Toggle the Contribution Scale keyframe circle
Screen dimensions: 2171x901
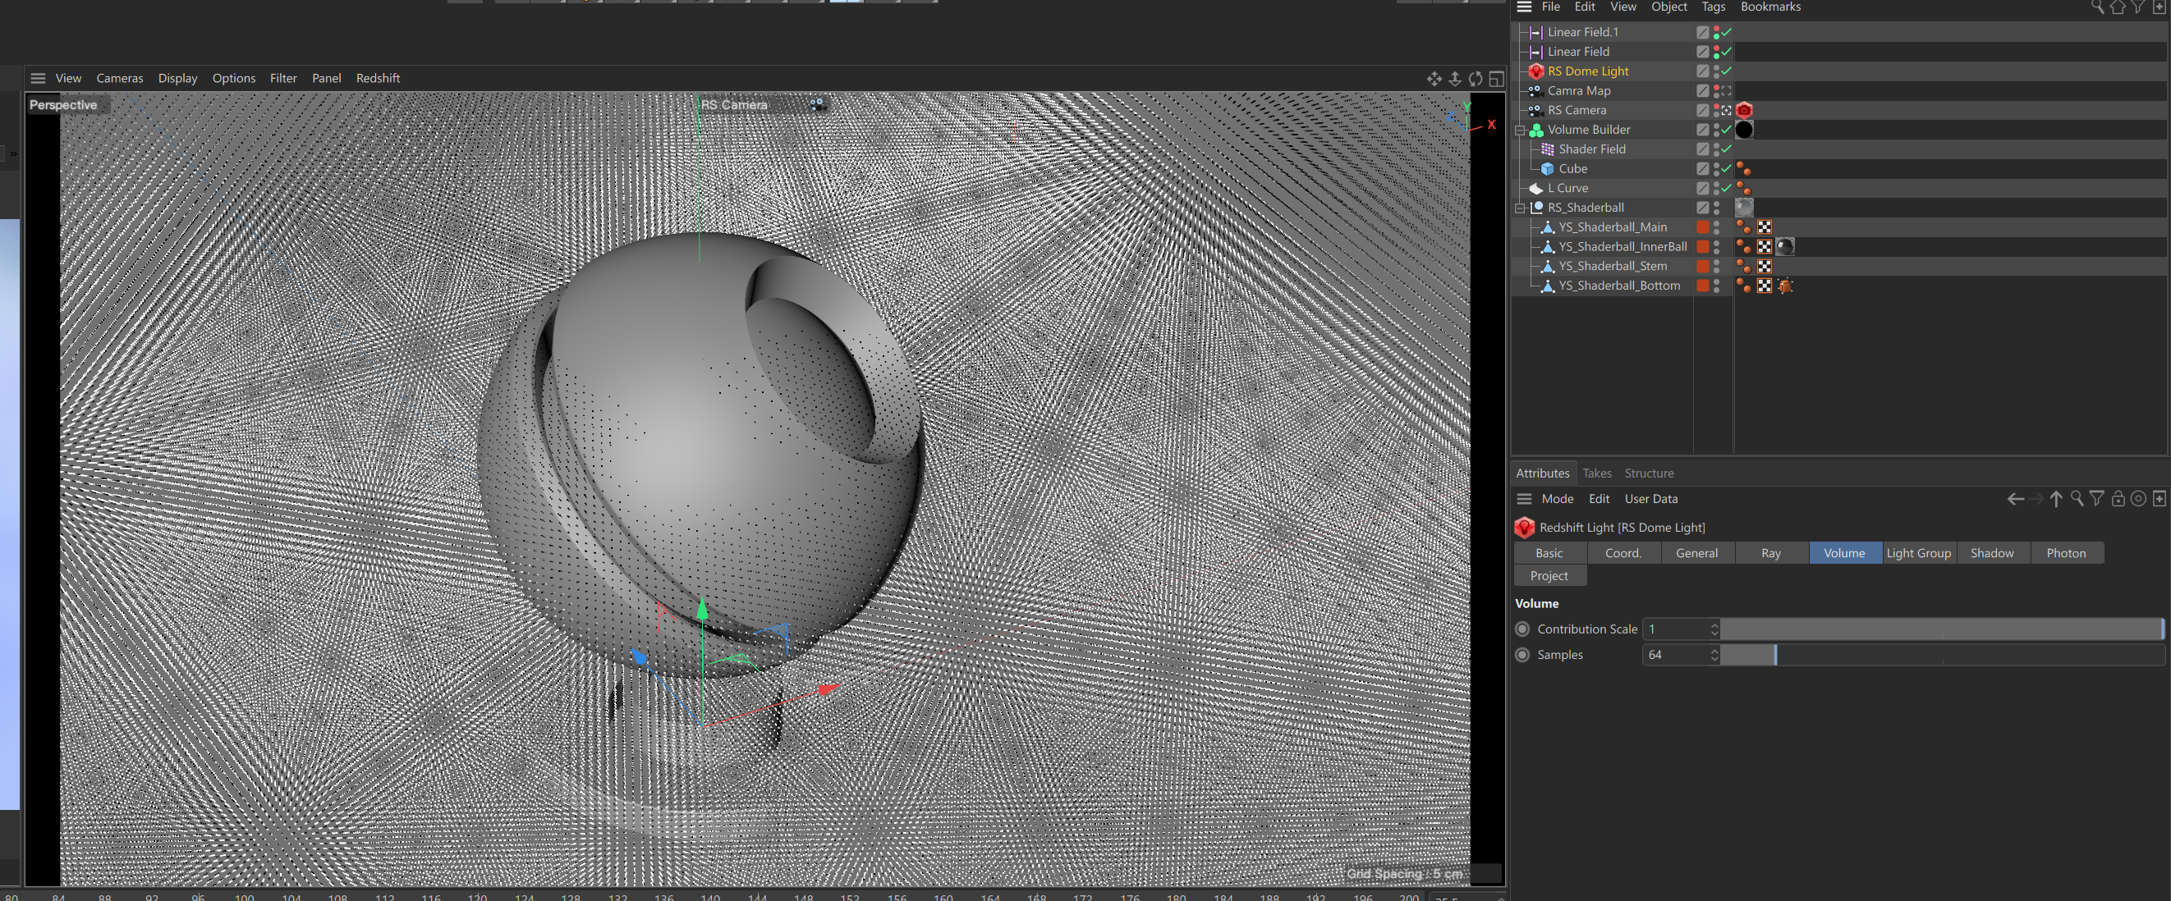1522,629
